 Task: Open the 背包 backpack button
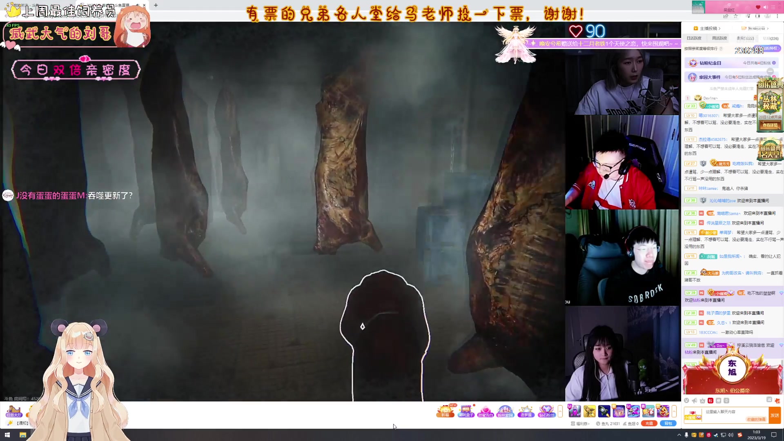tap(668, 423)
